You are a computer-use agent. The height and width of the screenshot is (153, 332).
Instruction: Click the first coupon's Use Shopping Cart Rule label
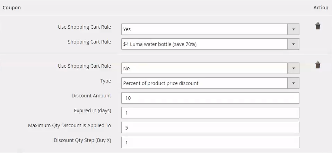tap(84, 27)
